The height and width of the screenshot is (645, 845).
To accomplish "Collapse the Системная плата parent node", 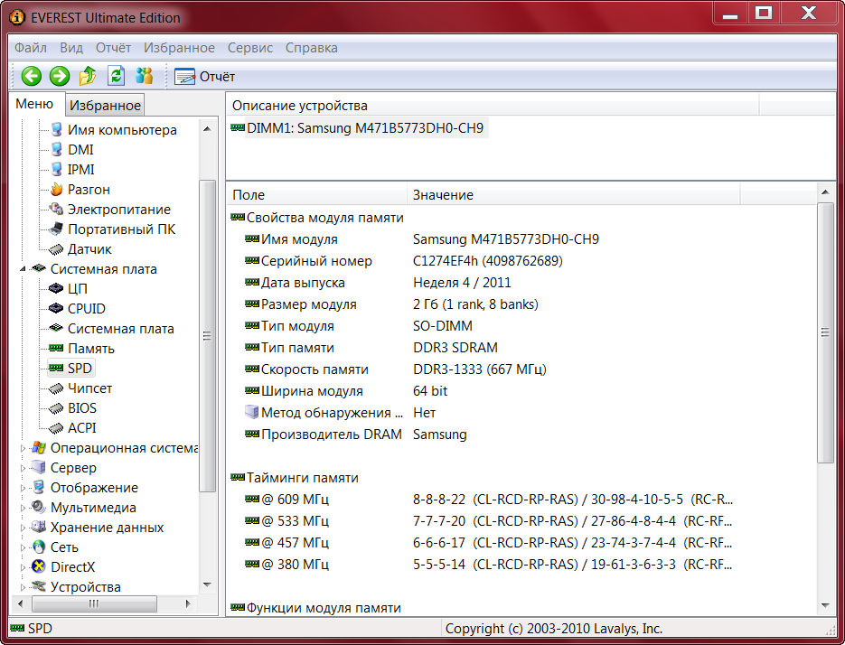I will pos(23,269).
